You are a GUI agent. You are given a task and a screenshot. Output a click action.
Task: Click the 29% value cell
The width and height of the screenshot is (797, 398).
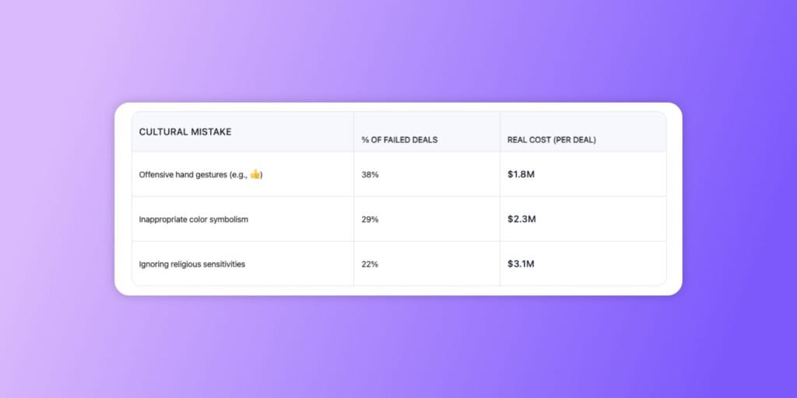point(370,219)
